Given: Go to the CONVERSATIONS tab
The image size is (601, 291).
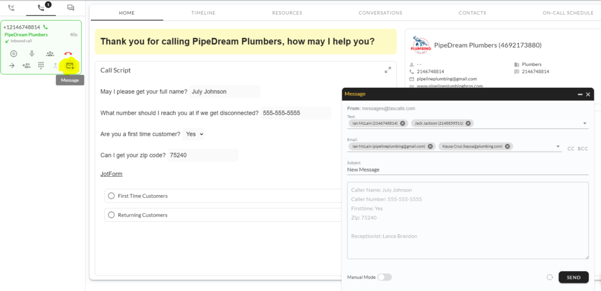Looking at the screenshot, I should (x=380, y=13).
